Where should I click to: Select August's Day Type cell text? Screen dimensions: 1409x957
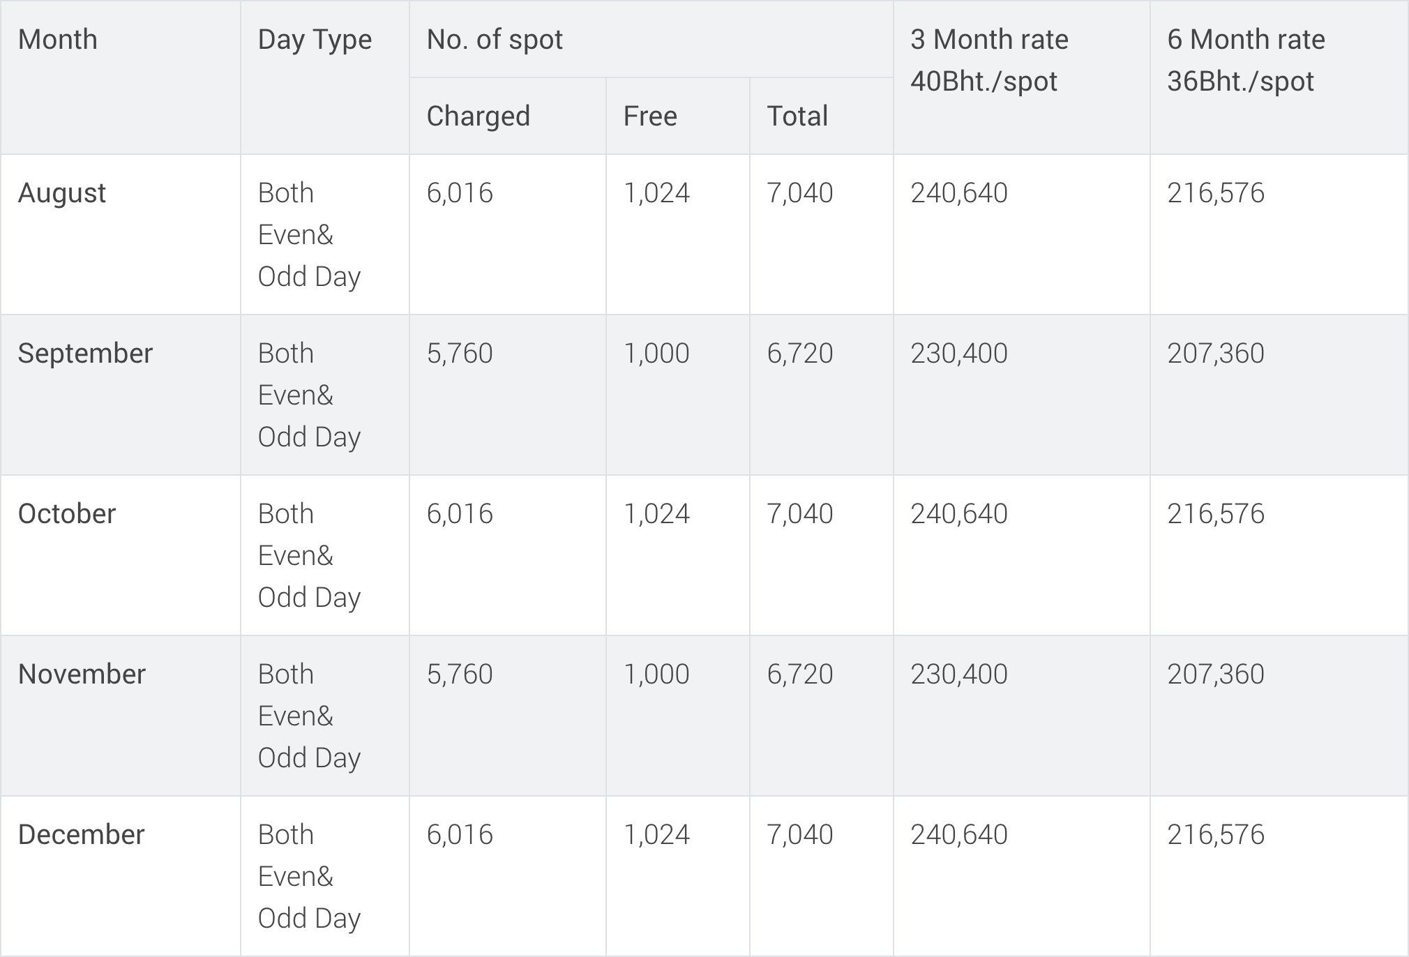(x=310, y=235)
